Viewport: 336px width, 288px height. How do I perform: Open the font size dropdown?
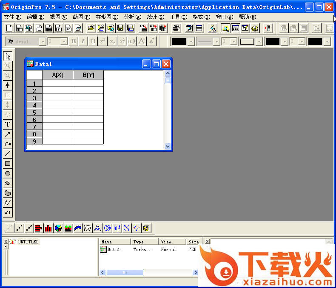(64, 42)
